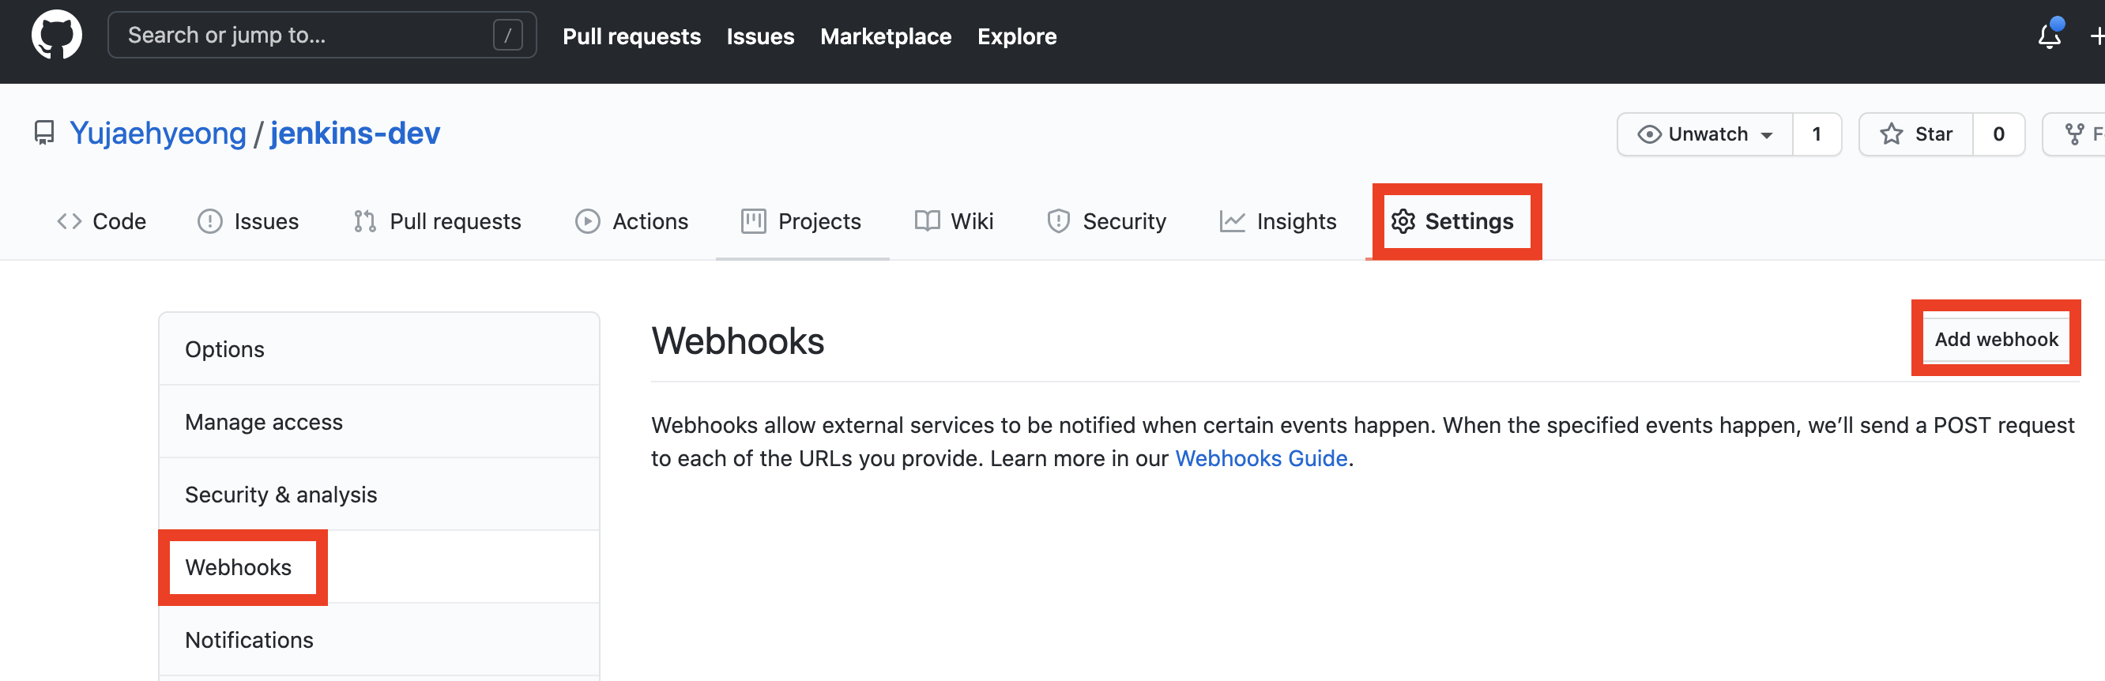Select Options in settings sidebar
The width and height of the screenshot is (2105, 681).
[379, 348]
